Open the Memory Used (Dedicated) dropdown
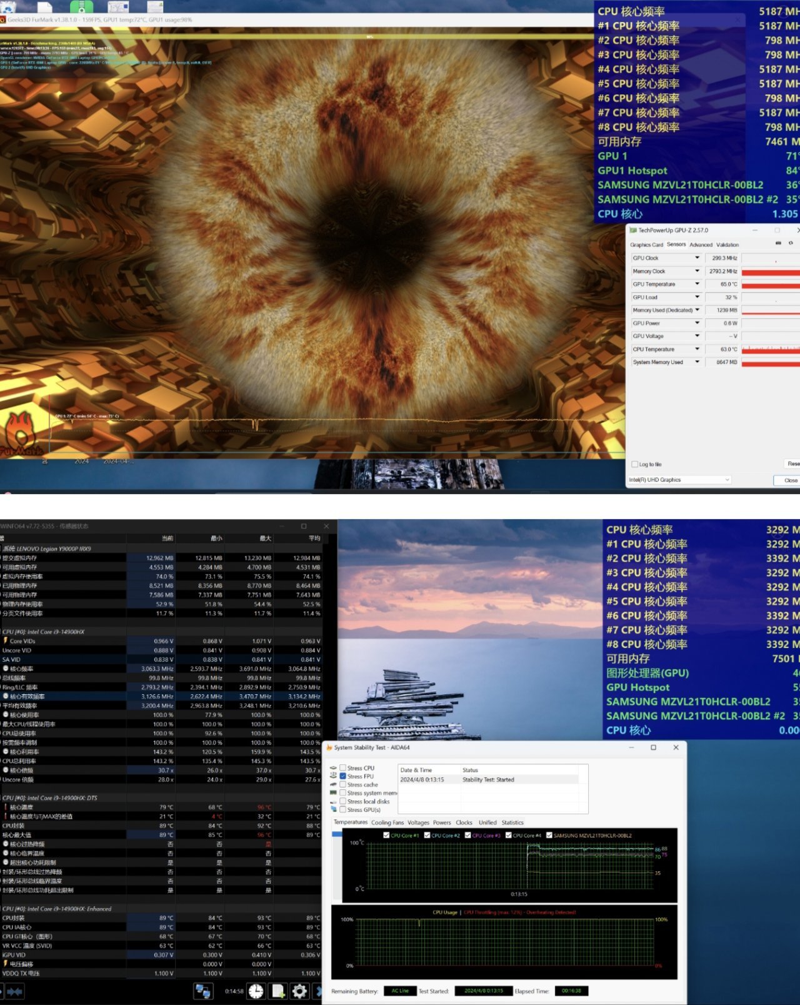 (697, 310)
